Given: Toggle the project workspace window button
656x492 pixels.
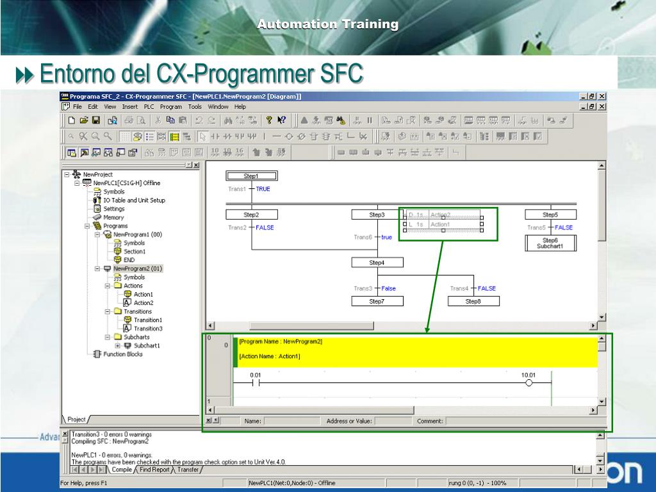Looking at the screenshot, I should click(x=72, y=152).
